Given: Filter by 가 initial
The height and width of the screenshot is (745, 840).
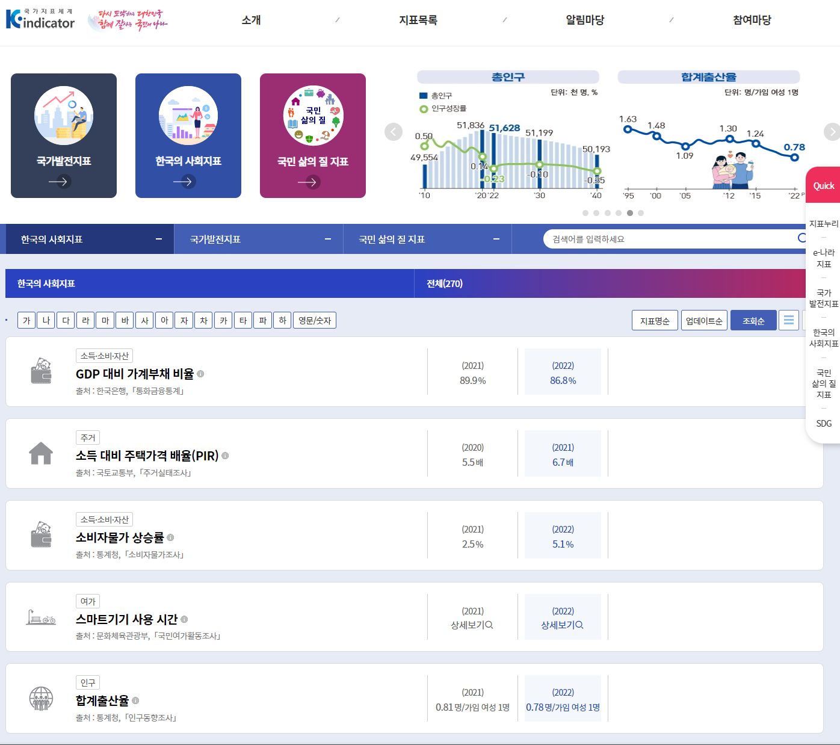Looking at the screenshot, I should tap(26, 320).
